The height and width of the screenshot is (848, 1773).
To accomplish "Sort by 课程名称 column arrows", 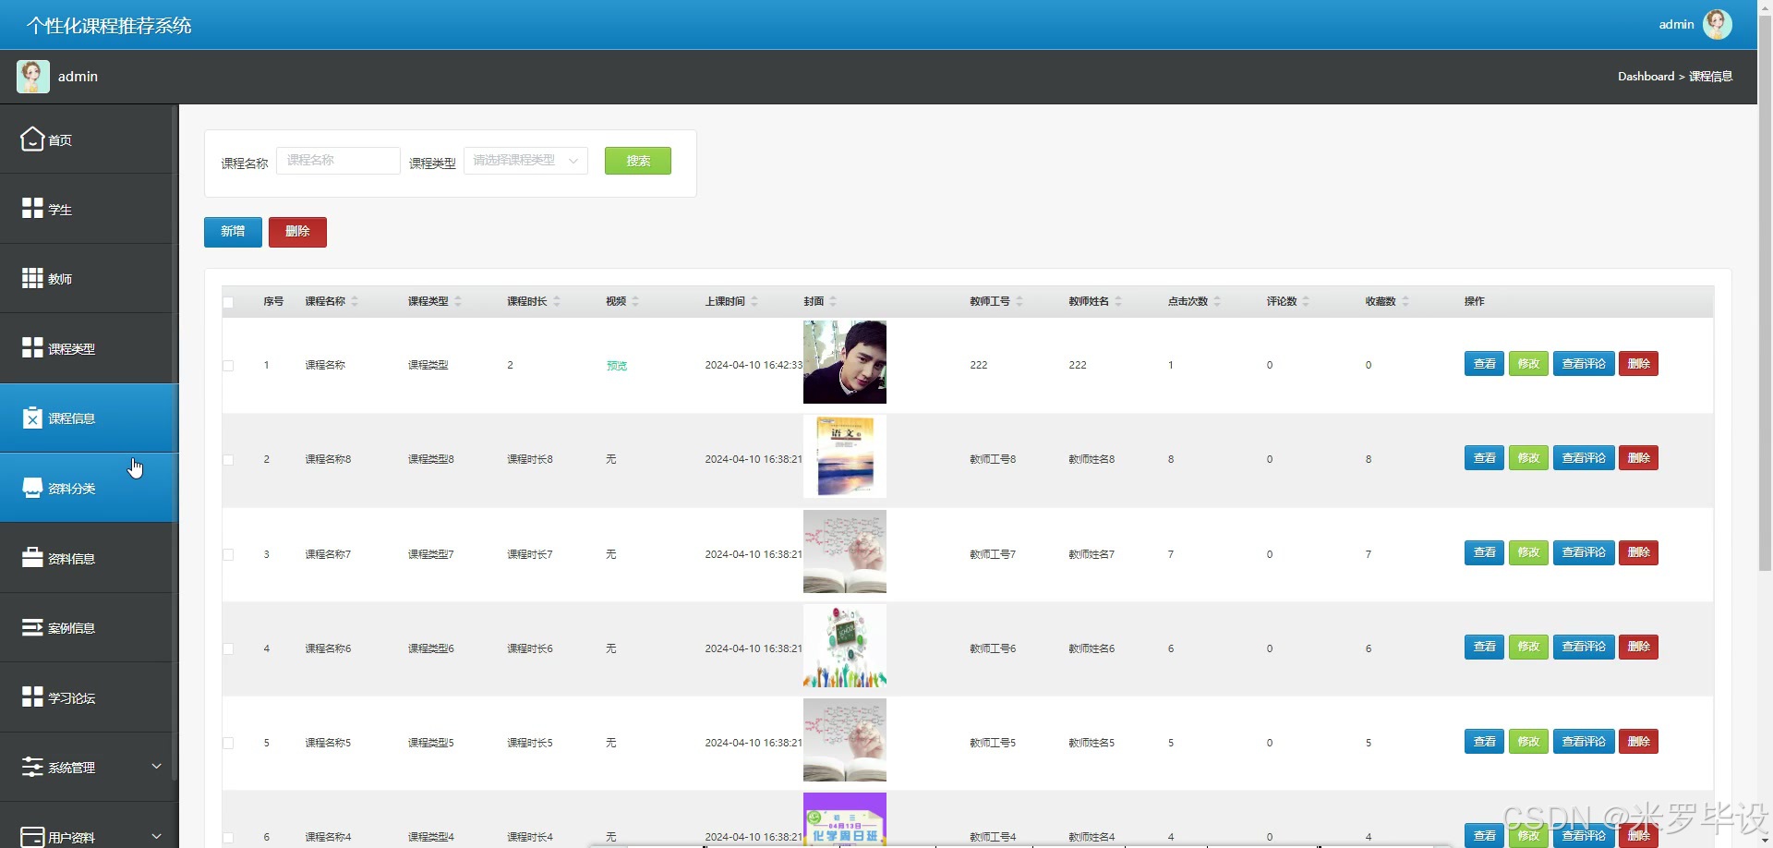I will click(x=355, y=301).
